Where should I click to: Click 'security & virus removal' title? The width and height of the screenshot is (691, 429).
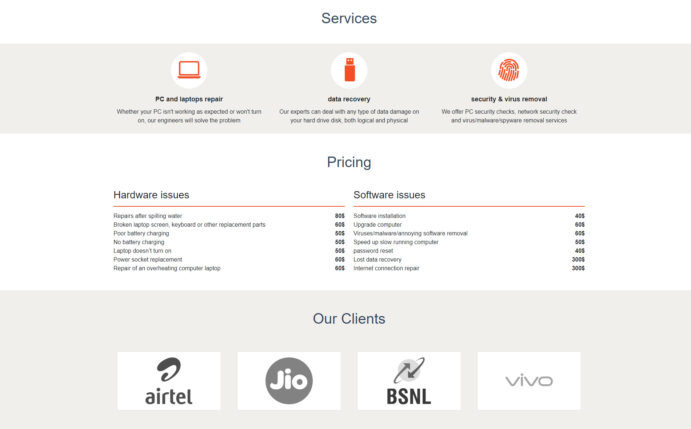(x=509, y=99)
